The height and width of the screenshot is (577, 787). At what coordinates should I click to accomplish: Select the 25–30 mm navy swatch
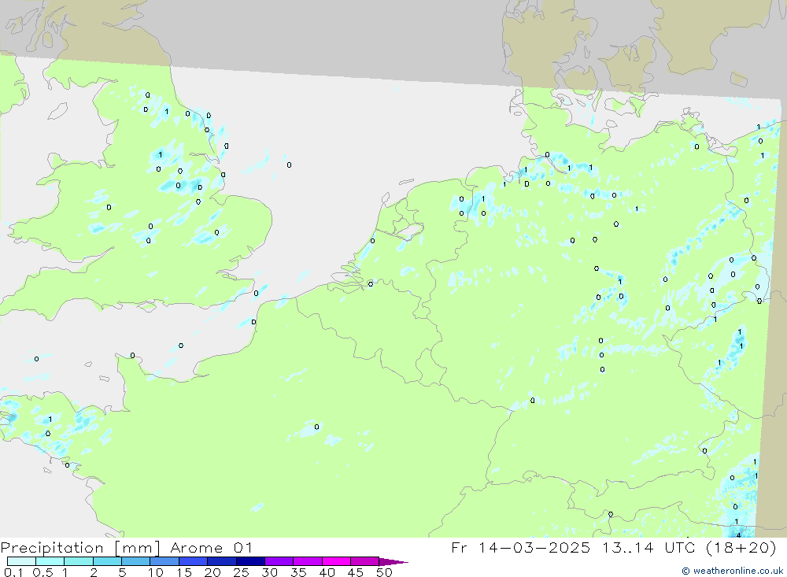click(250, 561)
